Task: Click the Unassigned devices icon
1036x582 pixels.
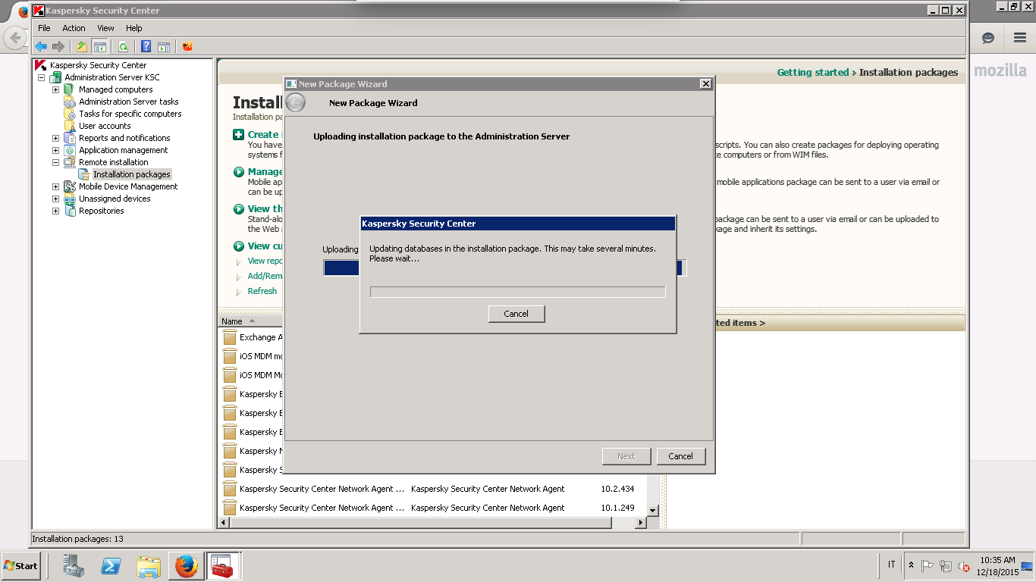Action: click(x=70, y=199)
